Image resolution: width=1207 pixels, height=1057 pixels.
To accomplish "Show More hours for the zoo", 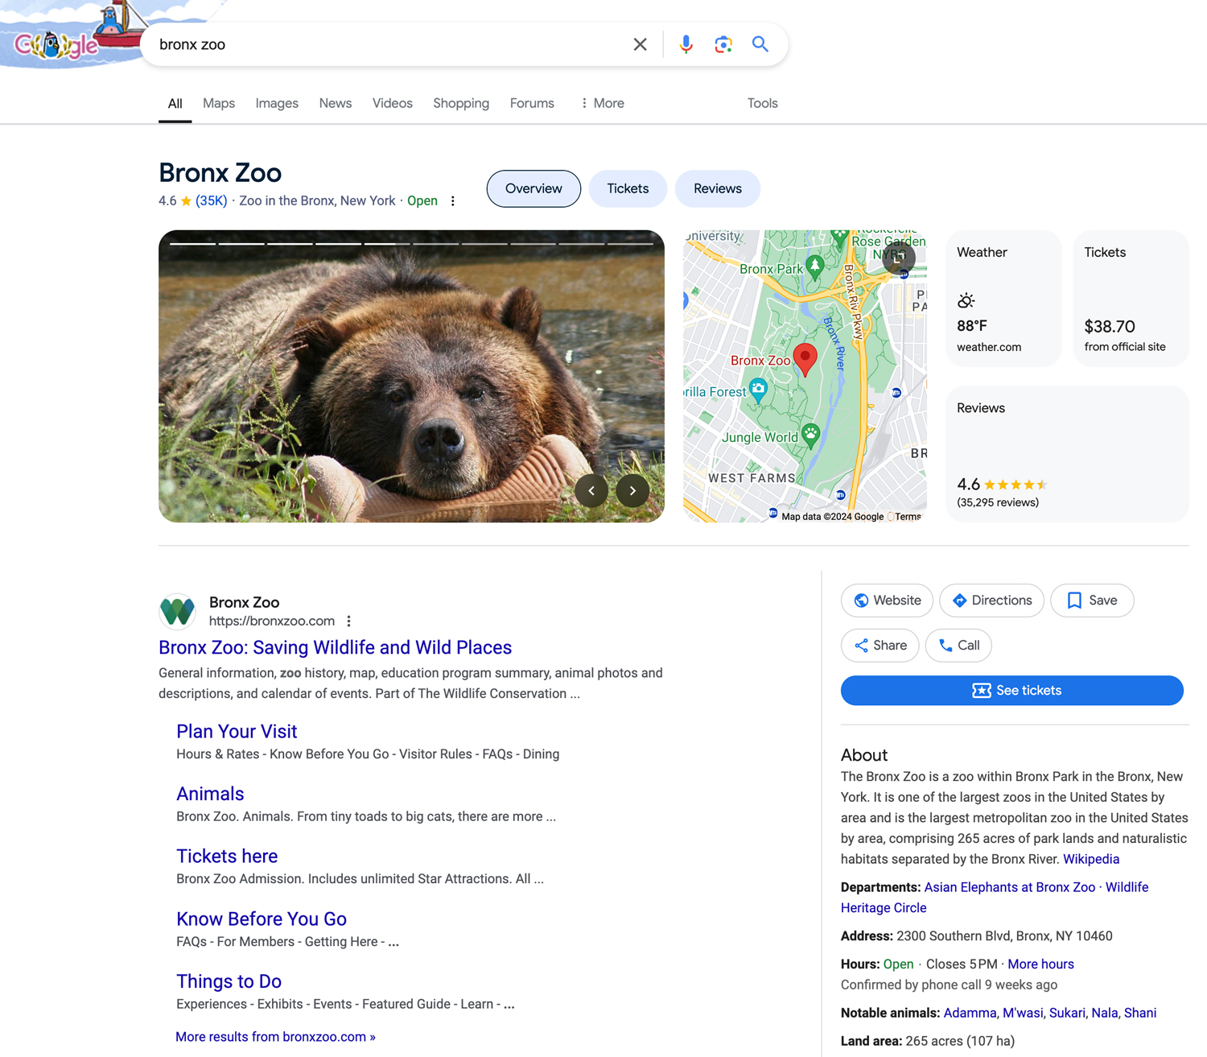I will pyautogui.click(x=1040, y=964).
